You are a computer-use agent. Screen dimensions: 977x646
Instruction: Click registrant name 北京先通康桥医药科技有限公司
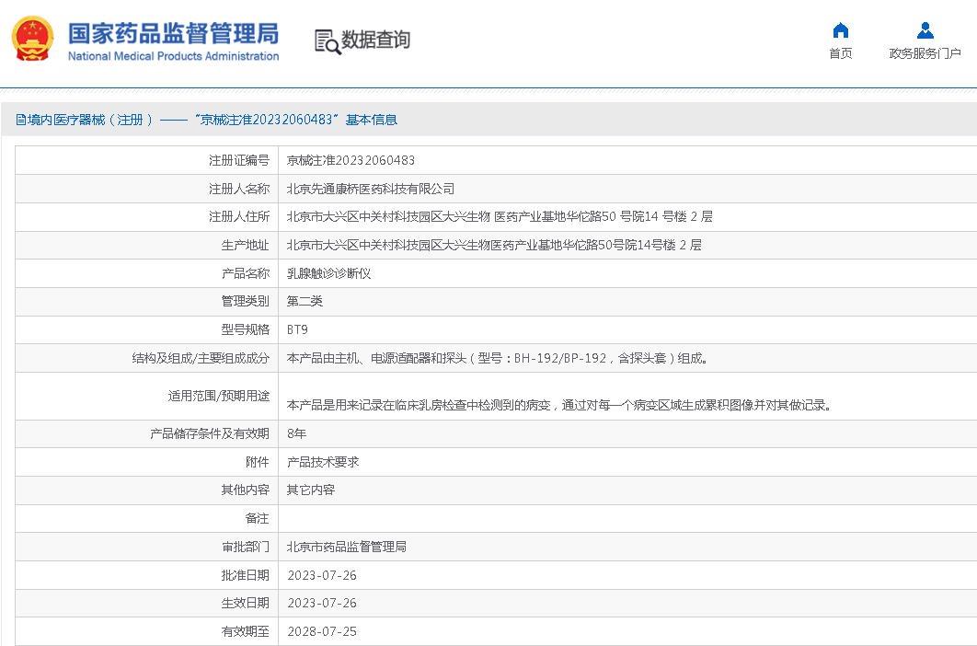tap(371, 189)
